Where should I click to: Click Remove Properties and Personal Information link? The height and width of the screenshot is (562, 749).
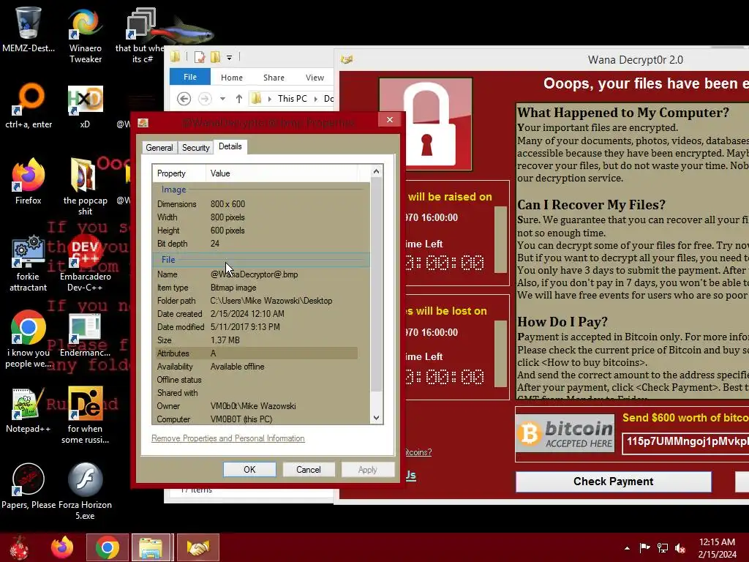coord(228,438)
